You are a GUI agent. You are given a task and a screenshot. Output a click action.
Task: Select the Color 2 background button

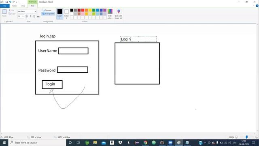(66, 14)
